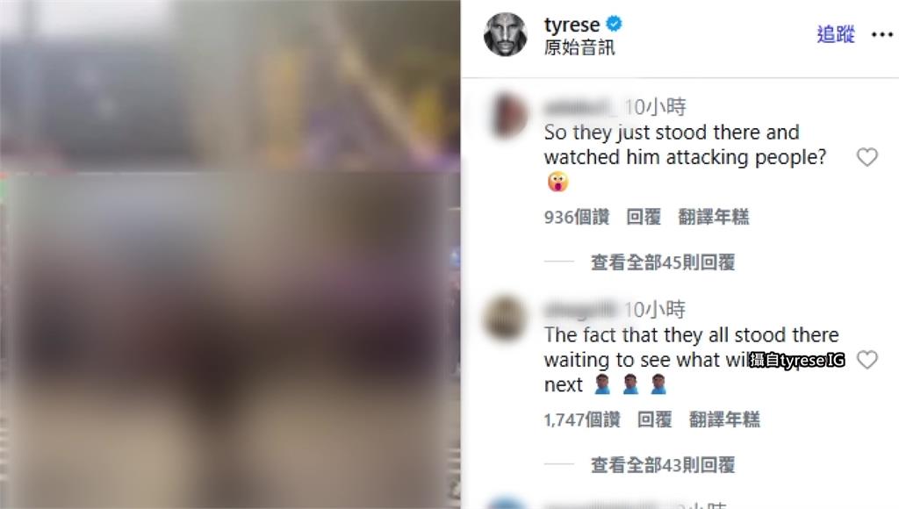Viewport: 899px width, 509px height.
Task: Expand 查看全部43則回覆 replies
Action: coord(663,464)
